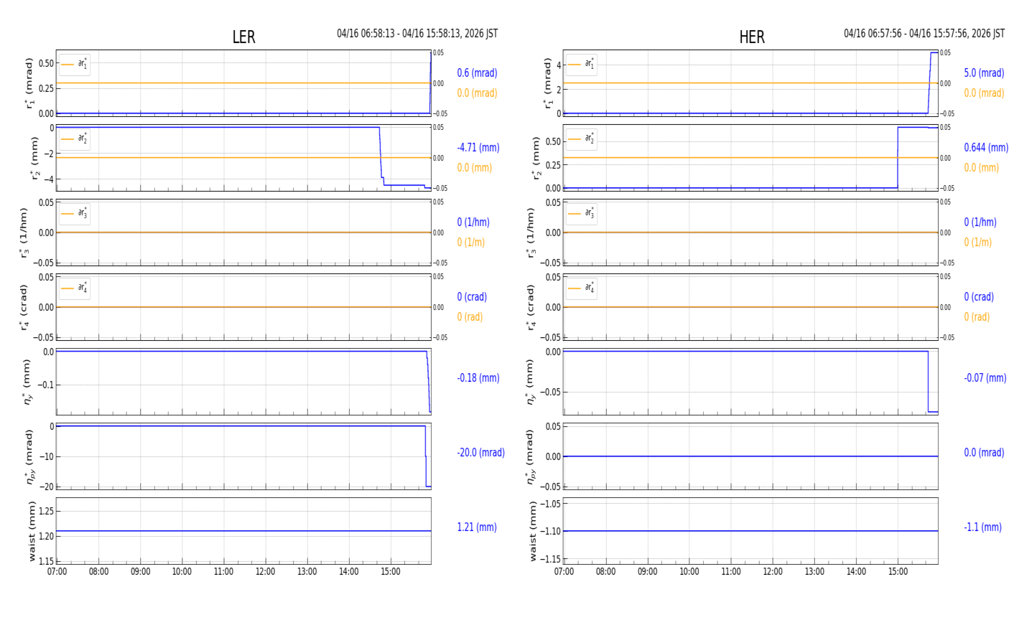The image size is (1014, 620).
Task: Click the ∂r1* legend entry in HER
Action: [x=582, y=65]
